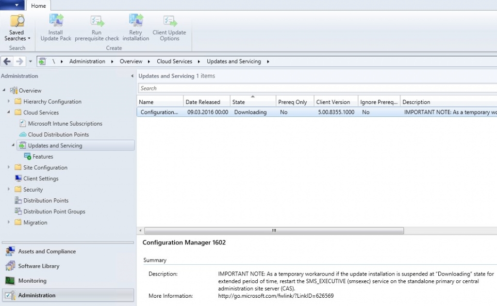The height and width of the screenshot is (306, 497).
Task: Click the Cloud Services folder icon
Action: click(x=18, y=112)
